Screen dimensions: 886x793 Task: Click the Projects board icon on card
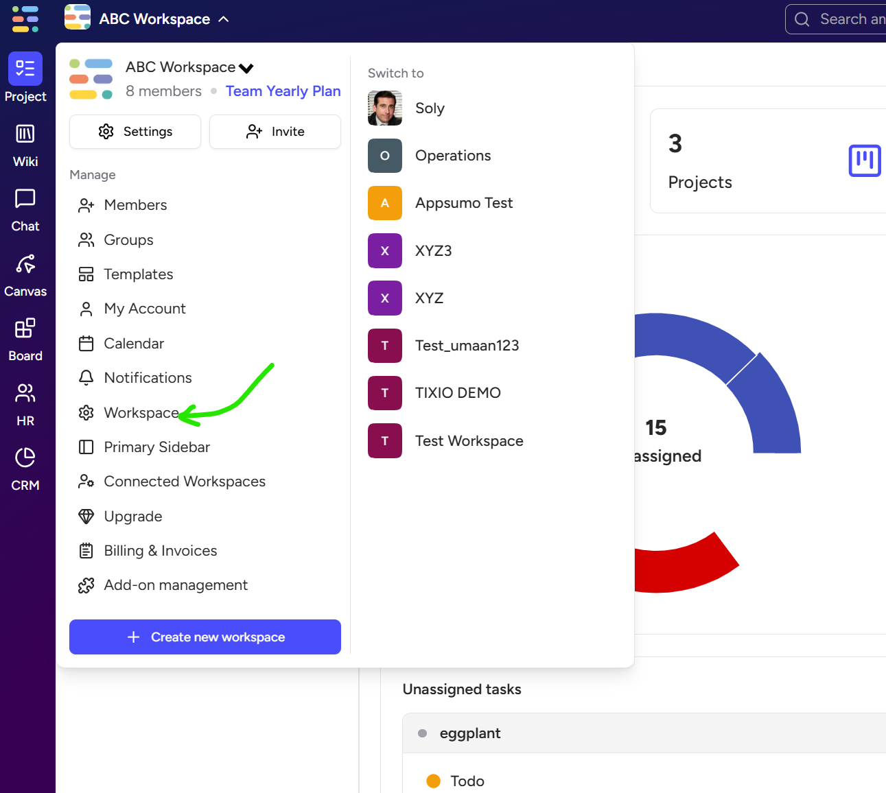(x=864, y=161)
